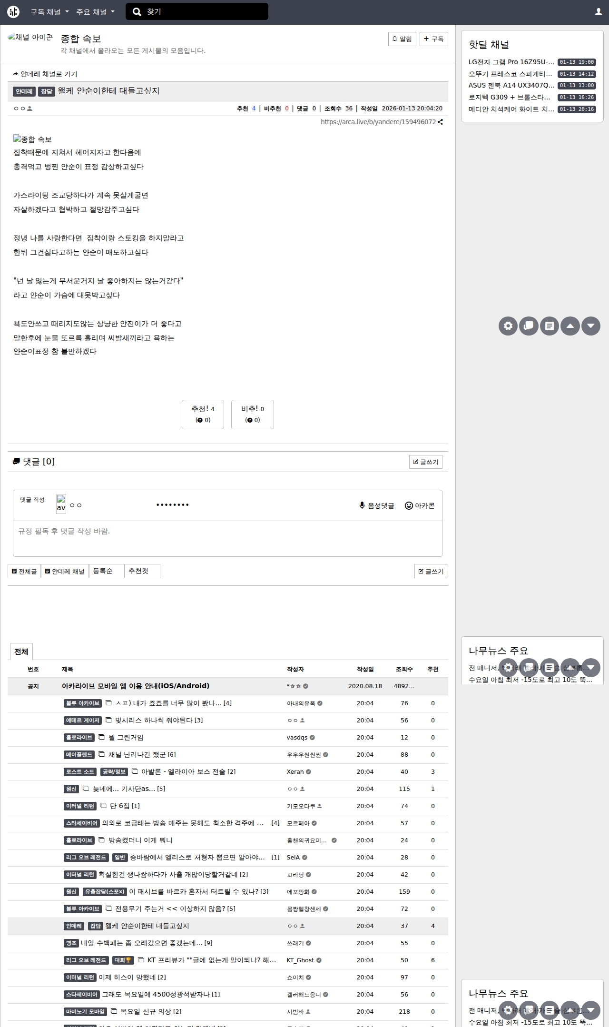Open hot deal LG전자 그램 Pro 16Z95U
This screenshot has height=1027, width=609.
click(x=511, y=62)
